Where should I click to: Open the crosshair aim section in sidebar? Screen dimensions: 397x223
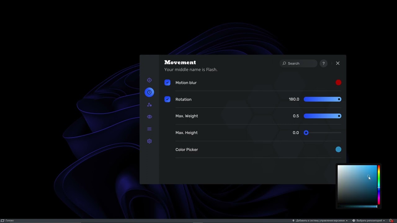tap(149, 80)
